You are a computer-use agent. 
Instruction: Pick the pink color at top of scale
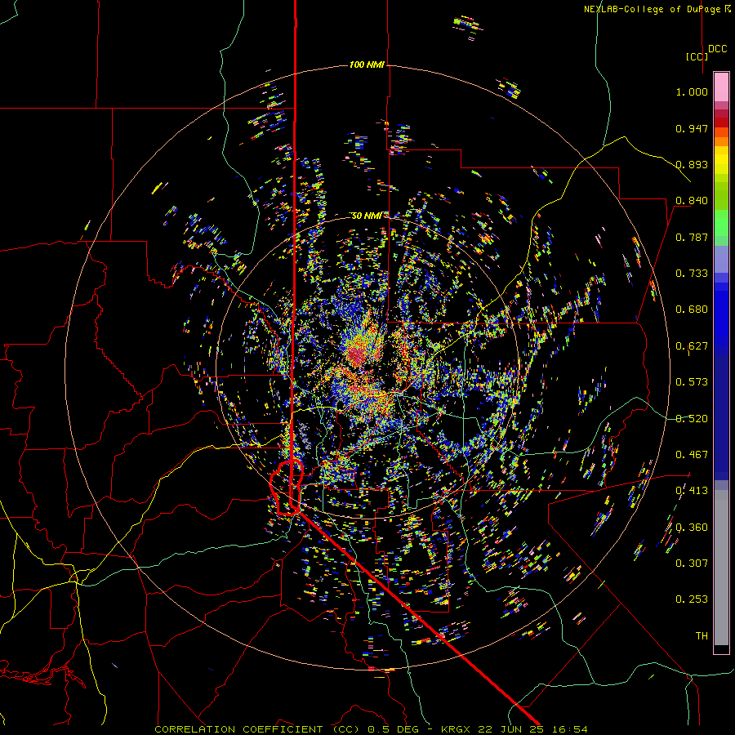click(x=721, y=87)
